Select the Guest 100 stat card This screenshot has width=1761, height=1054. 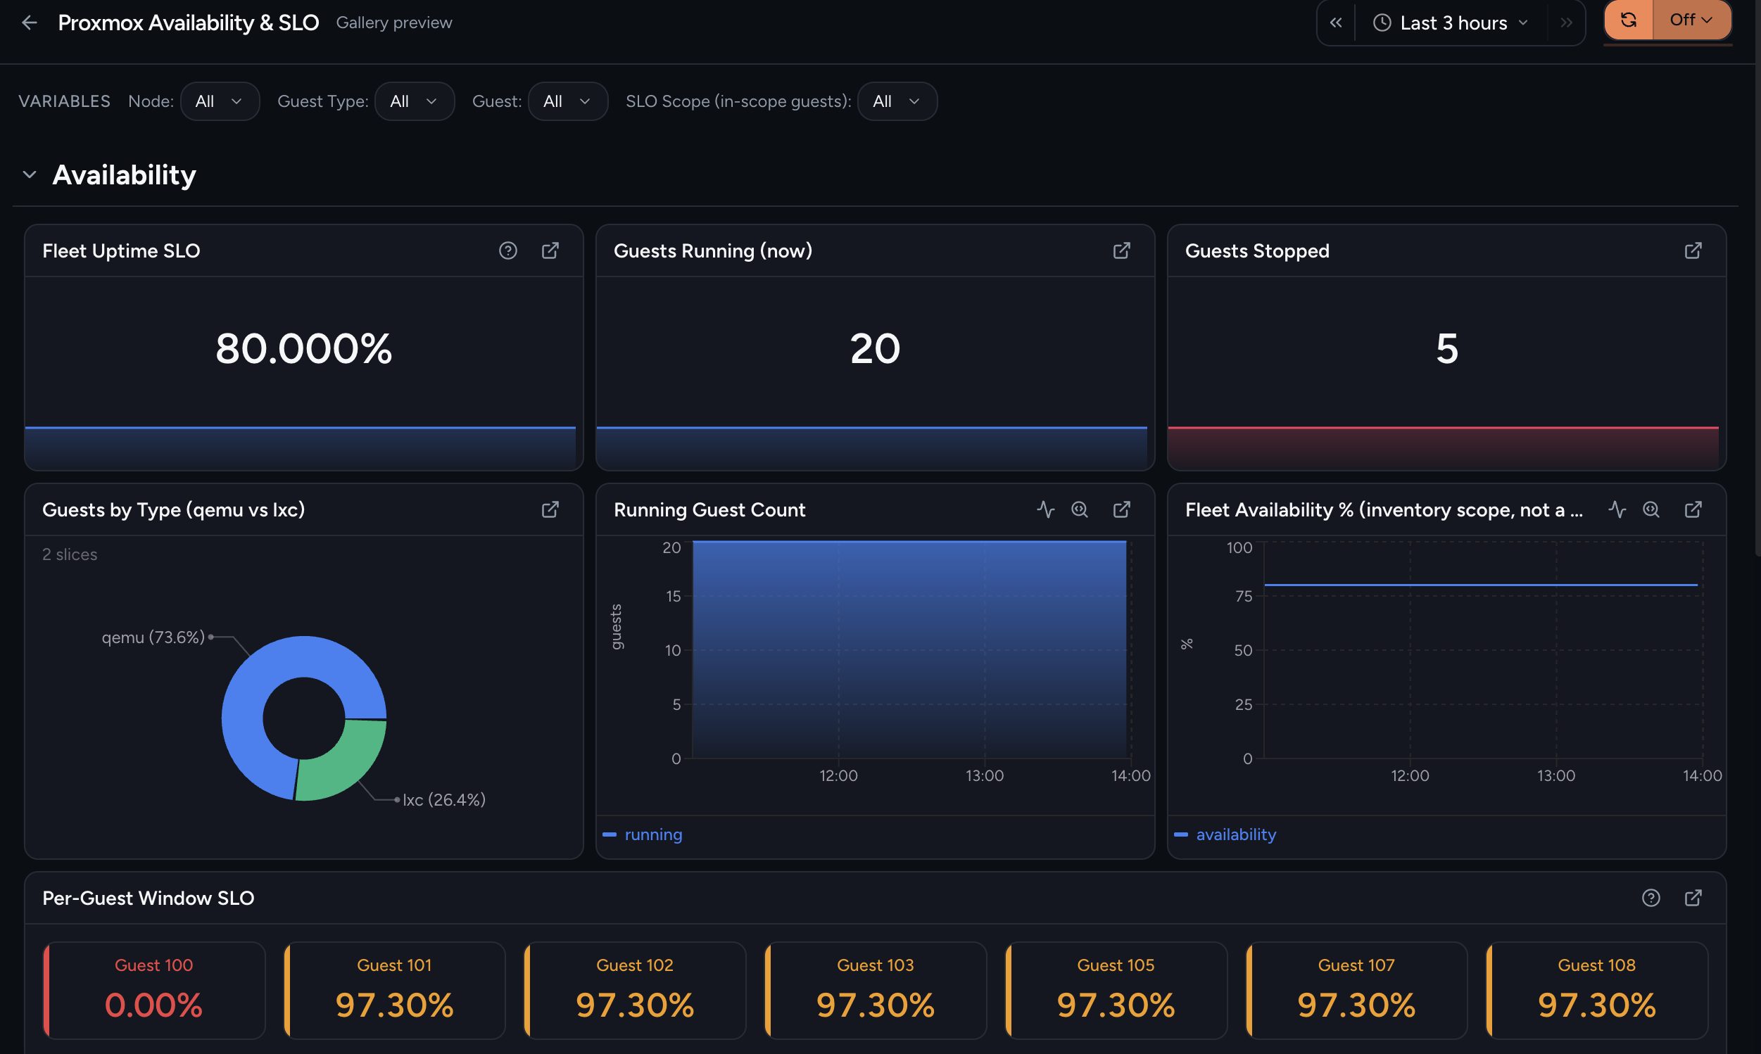click(x=154, y=991)
